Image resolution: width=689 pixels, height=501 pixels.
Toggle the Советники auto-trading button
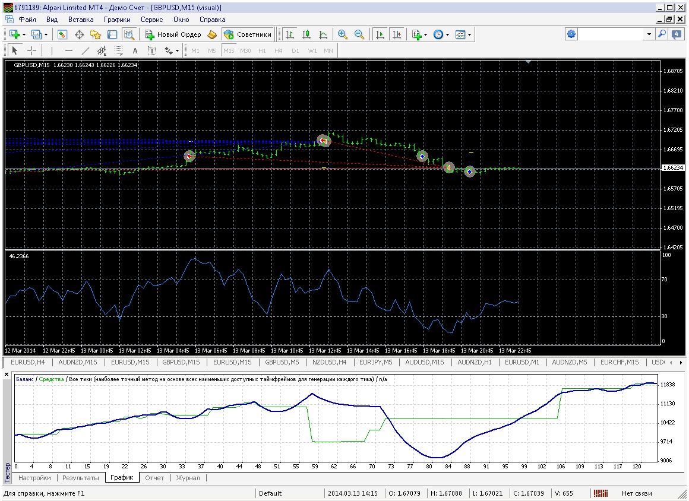point(248,34)
